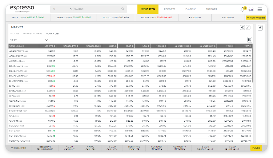Open the REPORTS menu
This screenshot has height=158, width=273.
click(x=170, y=9)
